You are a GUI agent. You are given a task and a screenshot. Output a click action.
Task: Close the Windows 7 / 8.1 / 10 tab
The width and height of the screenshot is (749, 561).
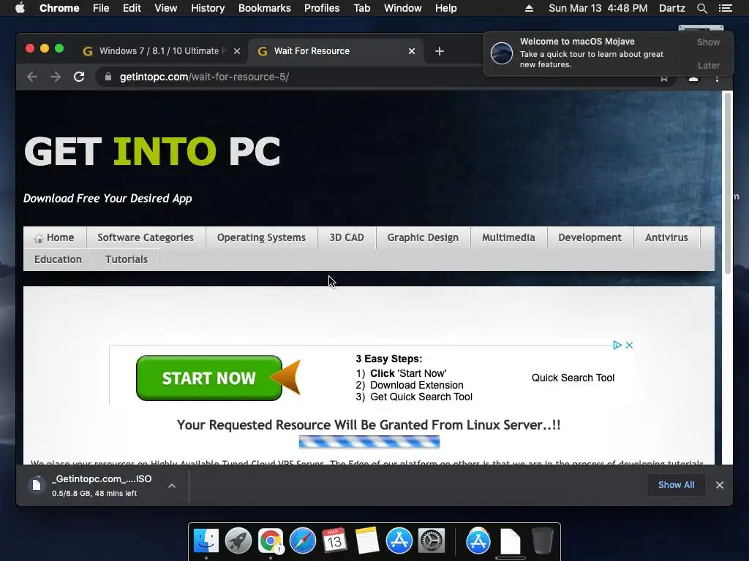pyautogui.click(x=237, y=51)
